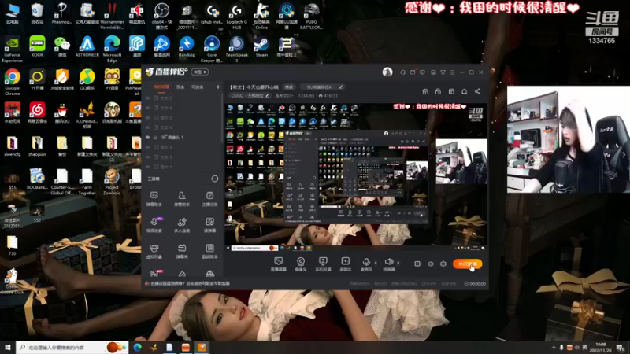Click the webcam preview in the stream canvas

(461, 161)
